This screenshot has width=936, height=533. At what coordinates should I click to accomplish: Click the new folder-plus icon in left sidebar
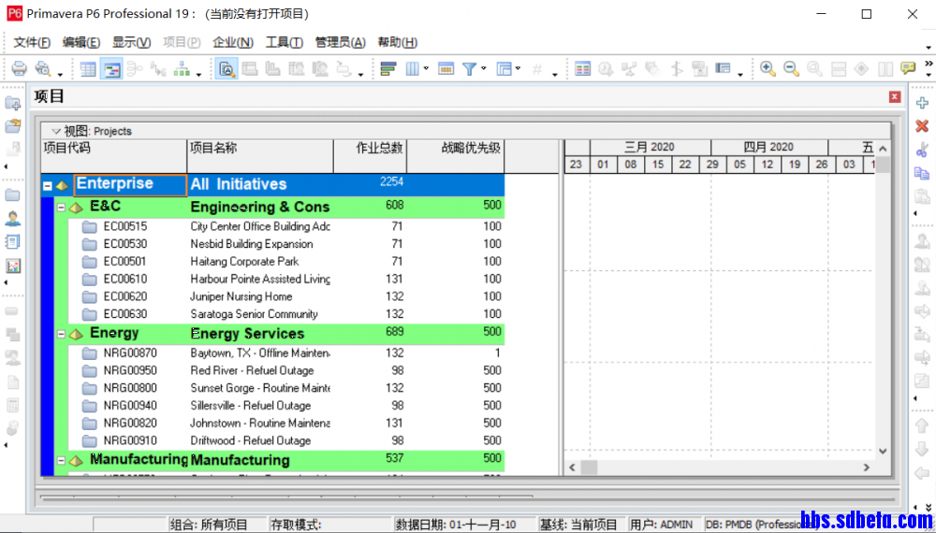(12, 103)
